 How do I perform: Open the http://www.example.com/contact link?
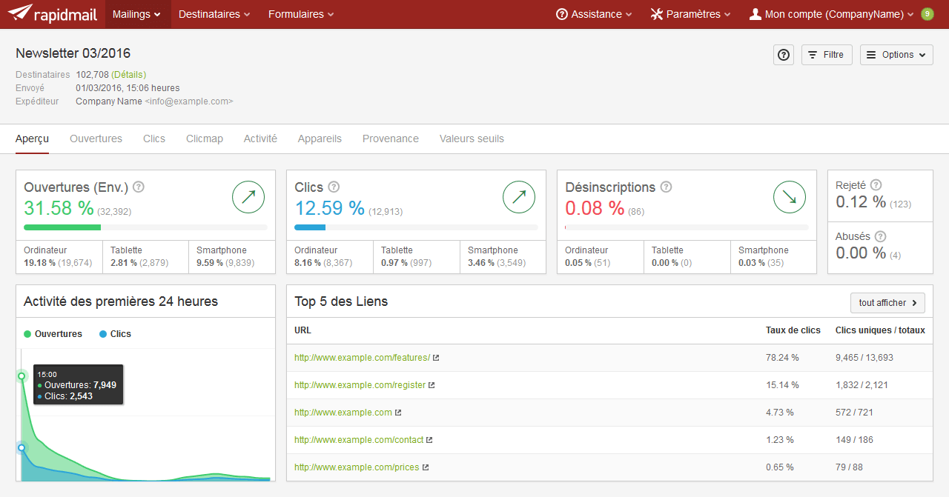[359, 440]
